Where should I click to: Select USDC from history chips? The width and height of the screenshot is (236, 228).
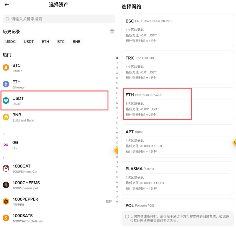(x=10, y=42)
